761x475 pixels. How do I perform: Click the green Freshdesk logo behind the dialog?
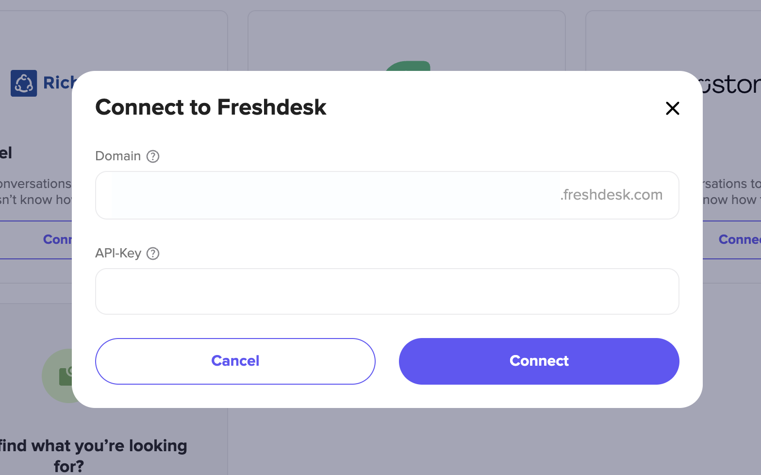tap(408, 66)
